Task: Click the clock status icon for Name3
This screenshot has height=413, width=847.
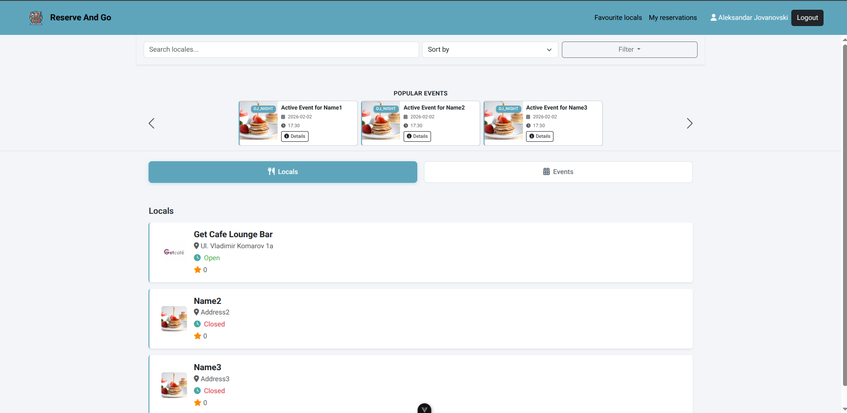Action: click(197, 391)
